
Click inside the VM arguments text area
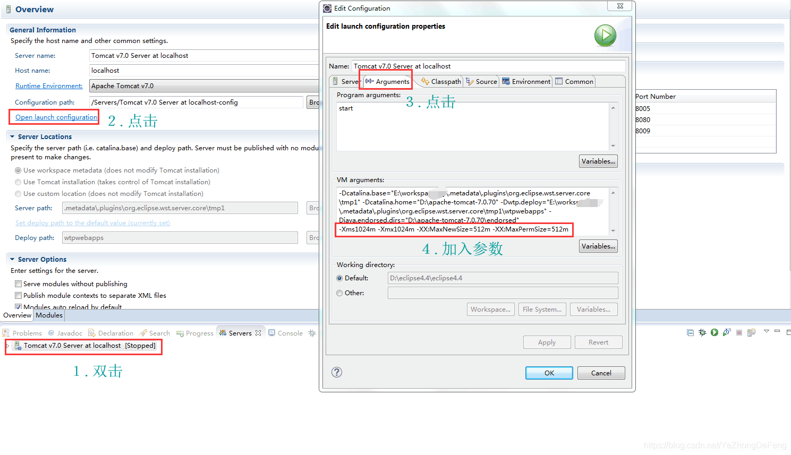(x=473, y=211)
